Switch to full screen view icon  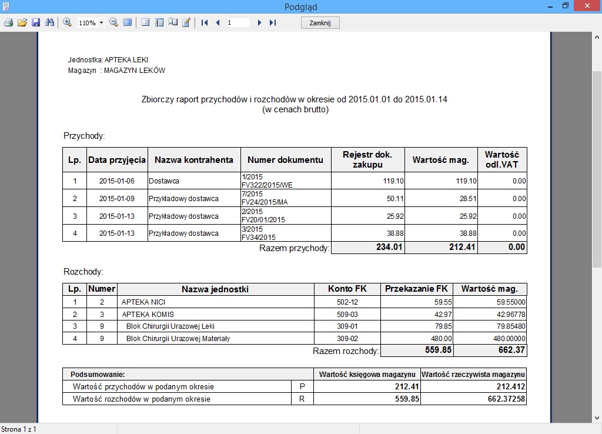click(128, 23)
